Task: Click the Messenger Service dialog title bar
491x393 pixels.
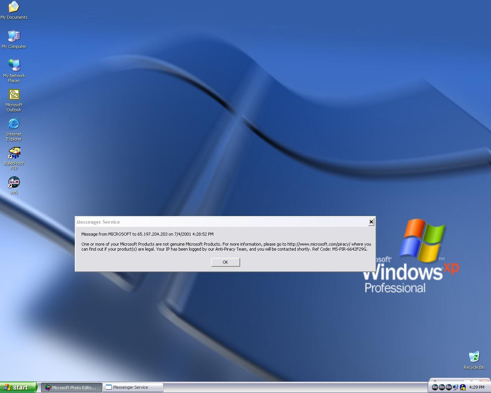Action: pos(221,222)
